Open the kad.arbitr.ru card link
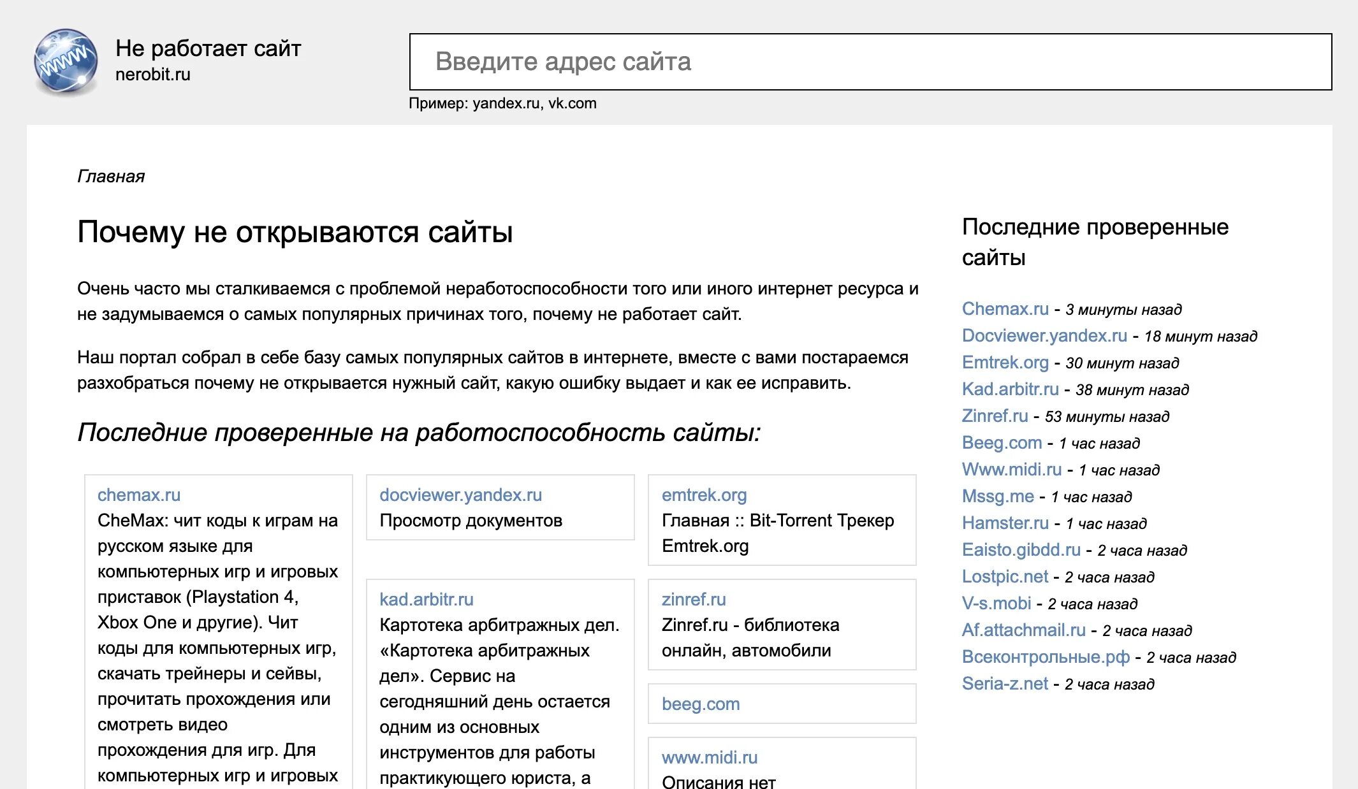 point(426,600)
